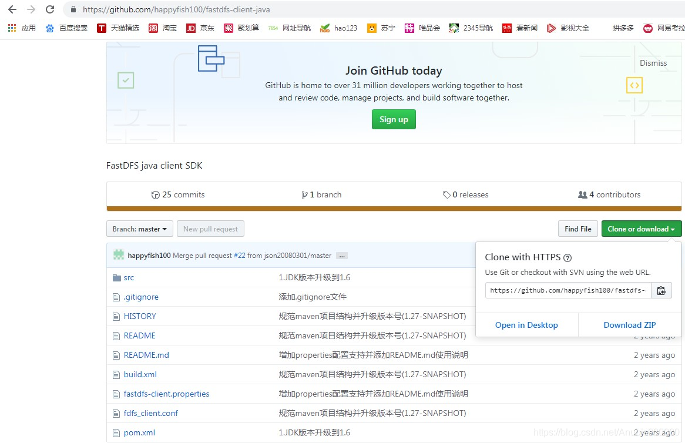View the 25 commits tab

[x=178, y=195]
